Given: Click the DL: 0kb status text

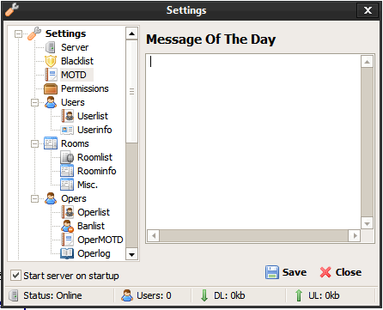Looking at the screenshot, I should [229, 295].
